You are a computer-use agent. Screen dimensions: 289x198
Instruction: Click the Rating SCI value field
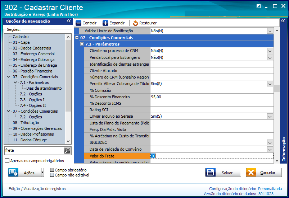pos(212,110)
